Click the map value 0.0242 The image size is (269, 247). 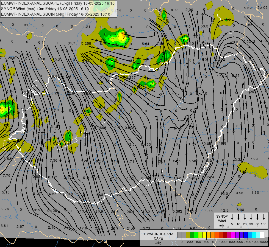coord(249,42)
